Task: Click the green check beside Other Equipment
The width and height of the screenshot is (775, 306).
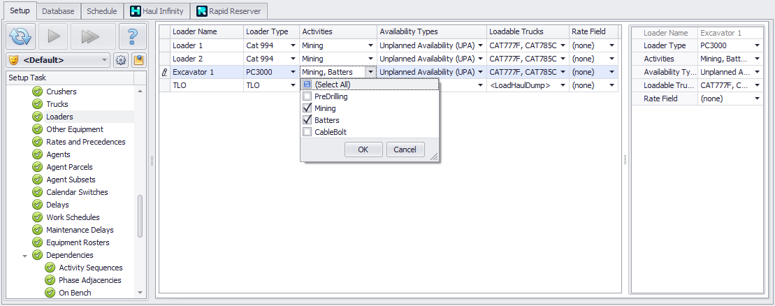Action: pos(37,129)
